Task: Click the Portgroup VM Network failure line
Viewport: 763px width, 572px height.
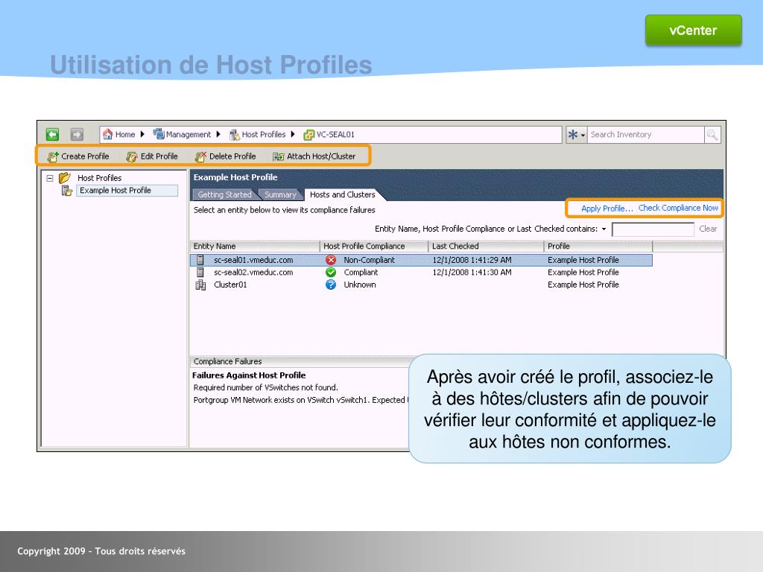Action: pyautogui.click(x=301, y=400)
